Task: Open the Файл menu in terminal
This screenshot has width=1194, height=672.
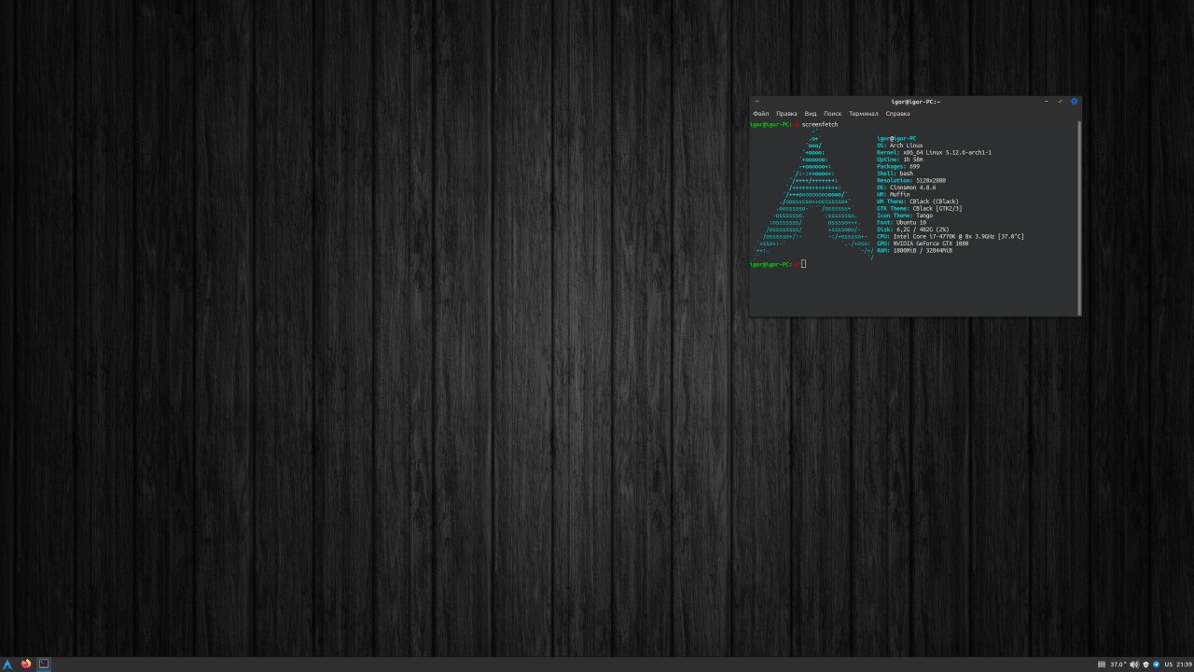Action: coord(761,114)
